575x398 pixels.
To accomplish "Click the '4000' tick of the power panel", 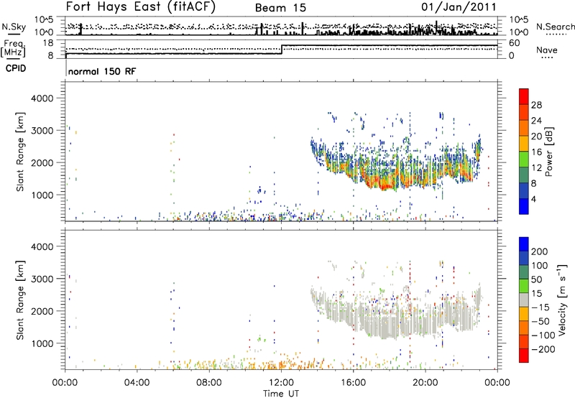I will 42,98.
